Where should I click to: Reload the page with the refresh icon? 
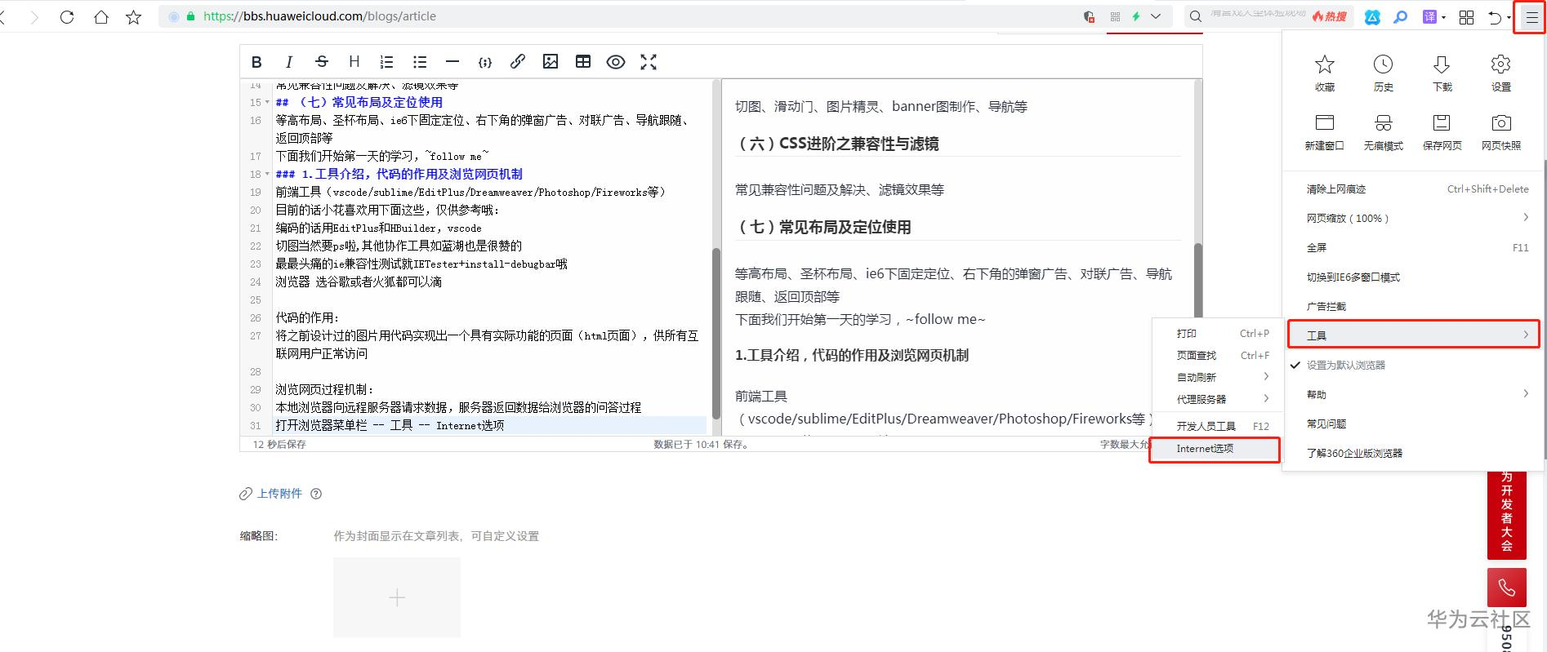pos(67,16)
